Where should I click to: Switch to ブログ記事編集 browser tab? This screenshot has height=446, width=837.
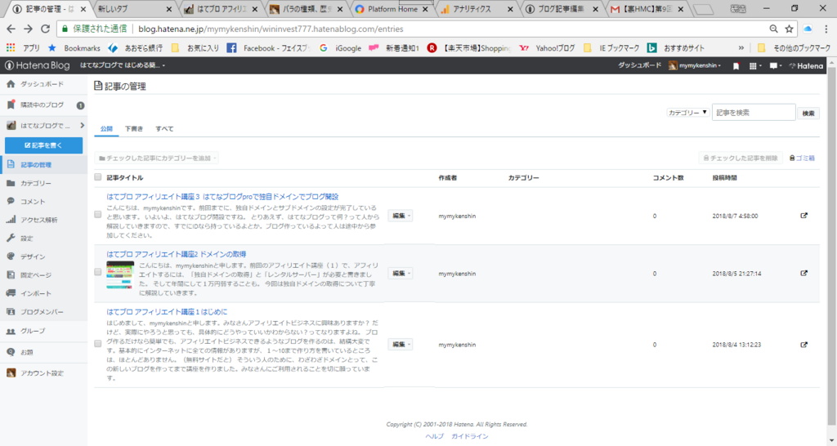pyautogui.click(x=561, y=9)
